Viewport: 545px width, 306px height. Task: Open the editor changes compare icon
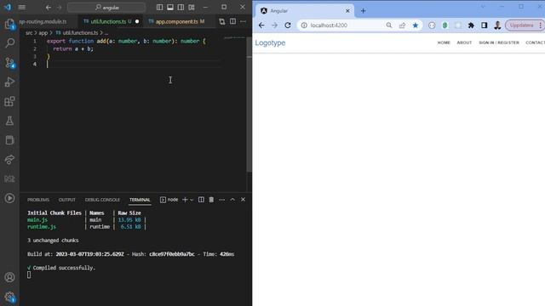(221, 21)
